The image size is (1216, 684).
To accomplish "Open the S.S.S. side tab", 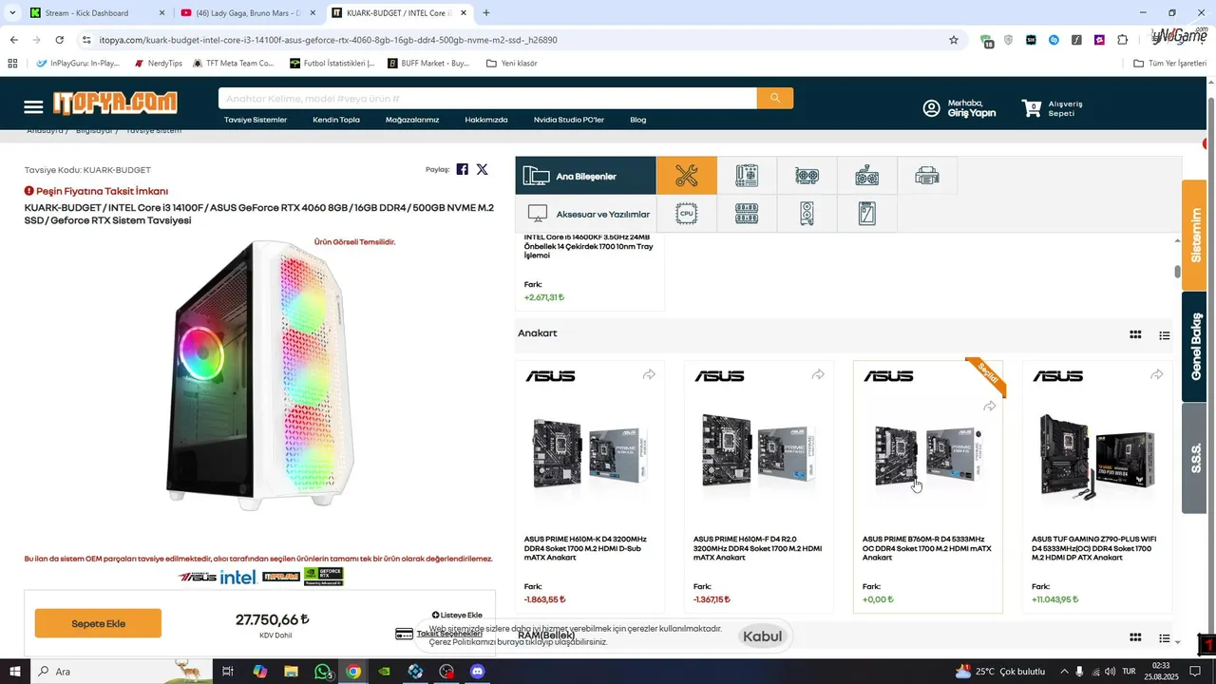I will pyautogui.click(x=1195, y=458).
